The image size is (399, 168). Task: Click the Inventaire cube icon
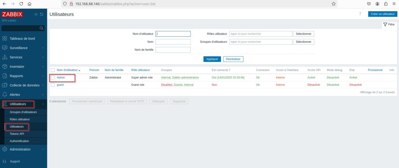[x=5, y=66]
